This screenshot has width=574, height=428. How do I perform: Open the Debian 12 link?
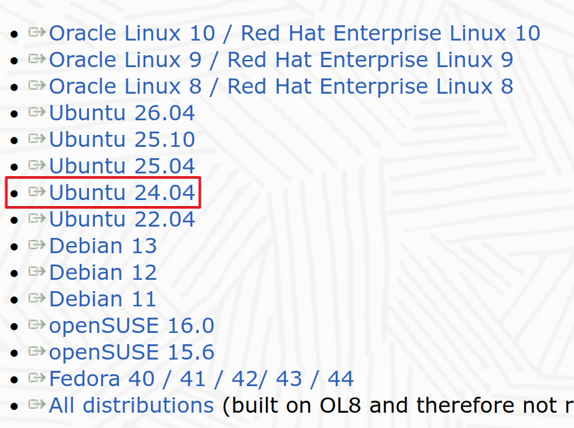[103, 273]
